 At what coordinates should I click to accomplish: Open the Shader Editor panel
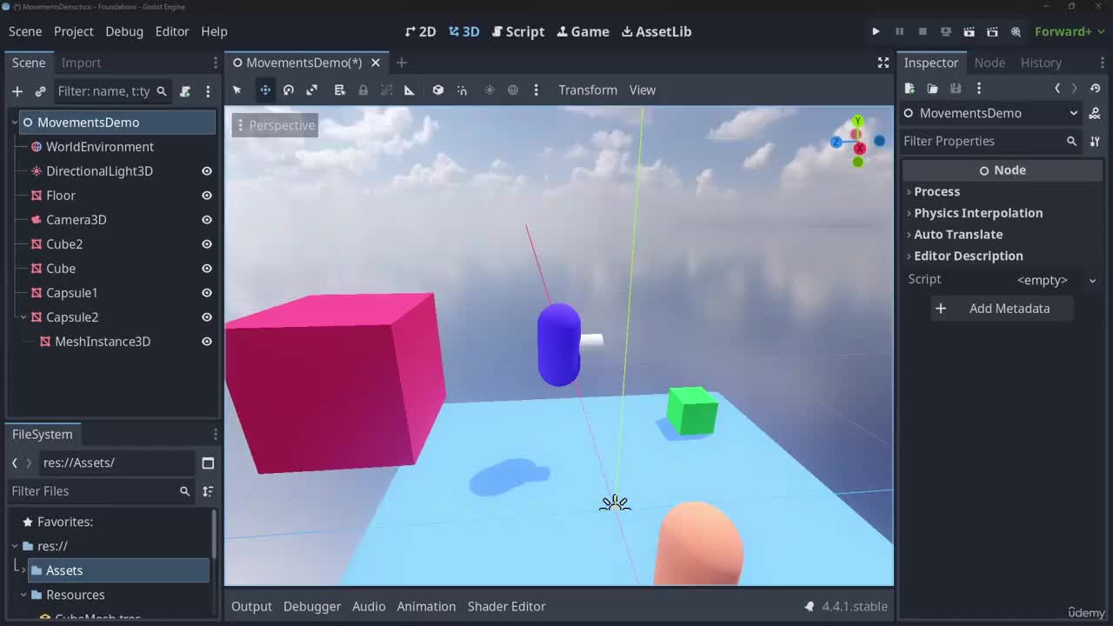tap(506, 606)
